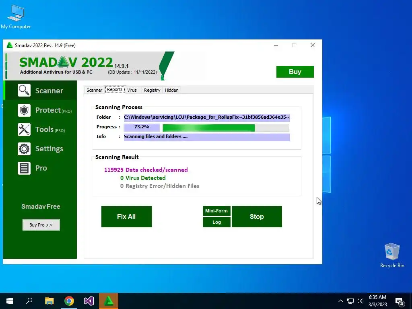Open the notification center icon
This screenshot has width=412, height=309.
(x=400, y=301)
